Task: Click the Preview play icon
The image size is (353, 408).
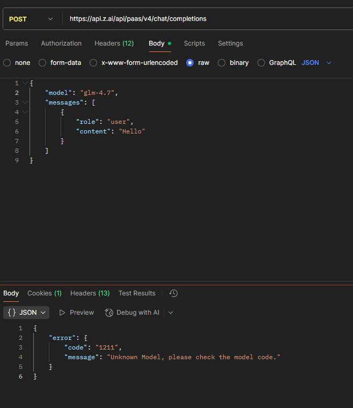Action: 62,313
